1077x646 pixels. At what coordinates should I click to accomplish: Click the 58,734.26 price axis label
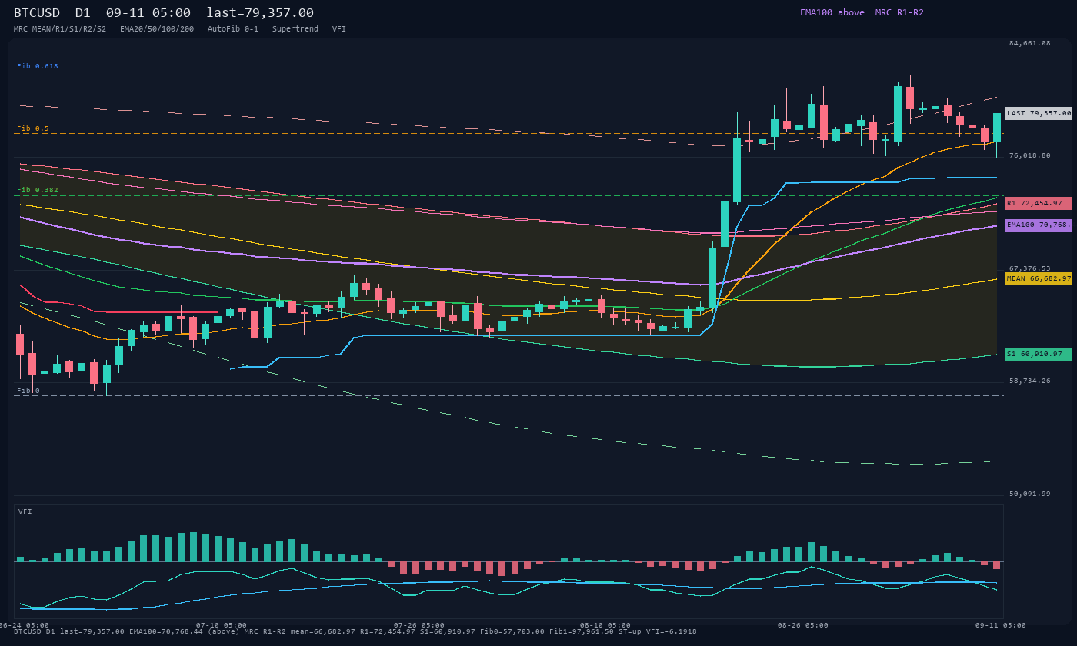pyautogui.click(x=1029, y=381)
